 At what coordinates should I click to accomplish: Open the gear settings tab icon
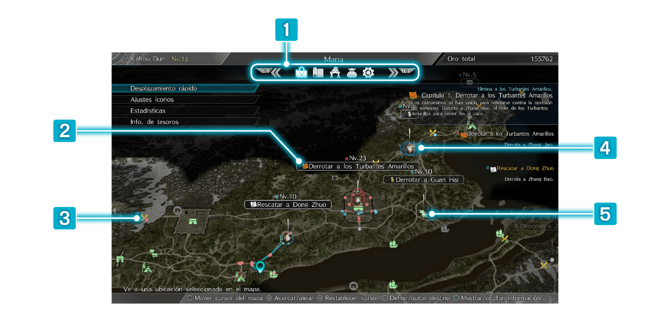point(368,73)
